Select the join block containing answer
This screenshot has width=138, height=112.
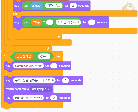point(26,6)
